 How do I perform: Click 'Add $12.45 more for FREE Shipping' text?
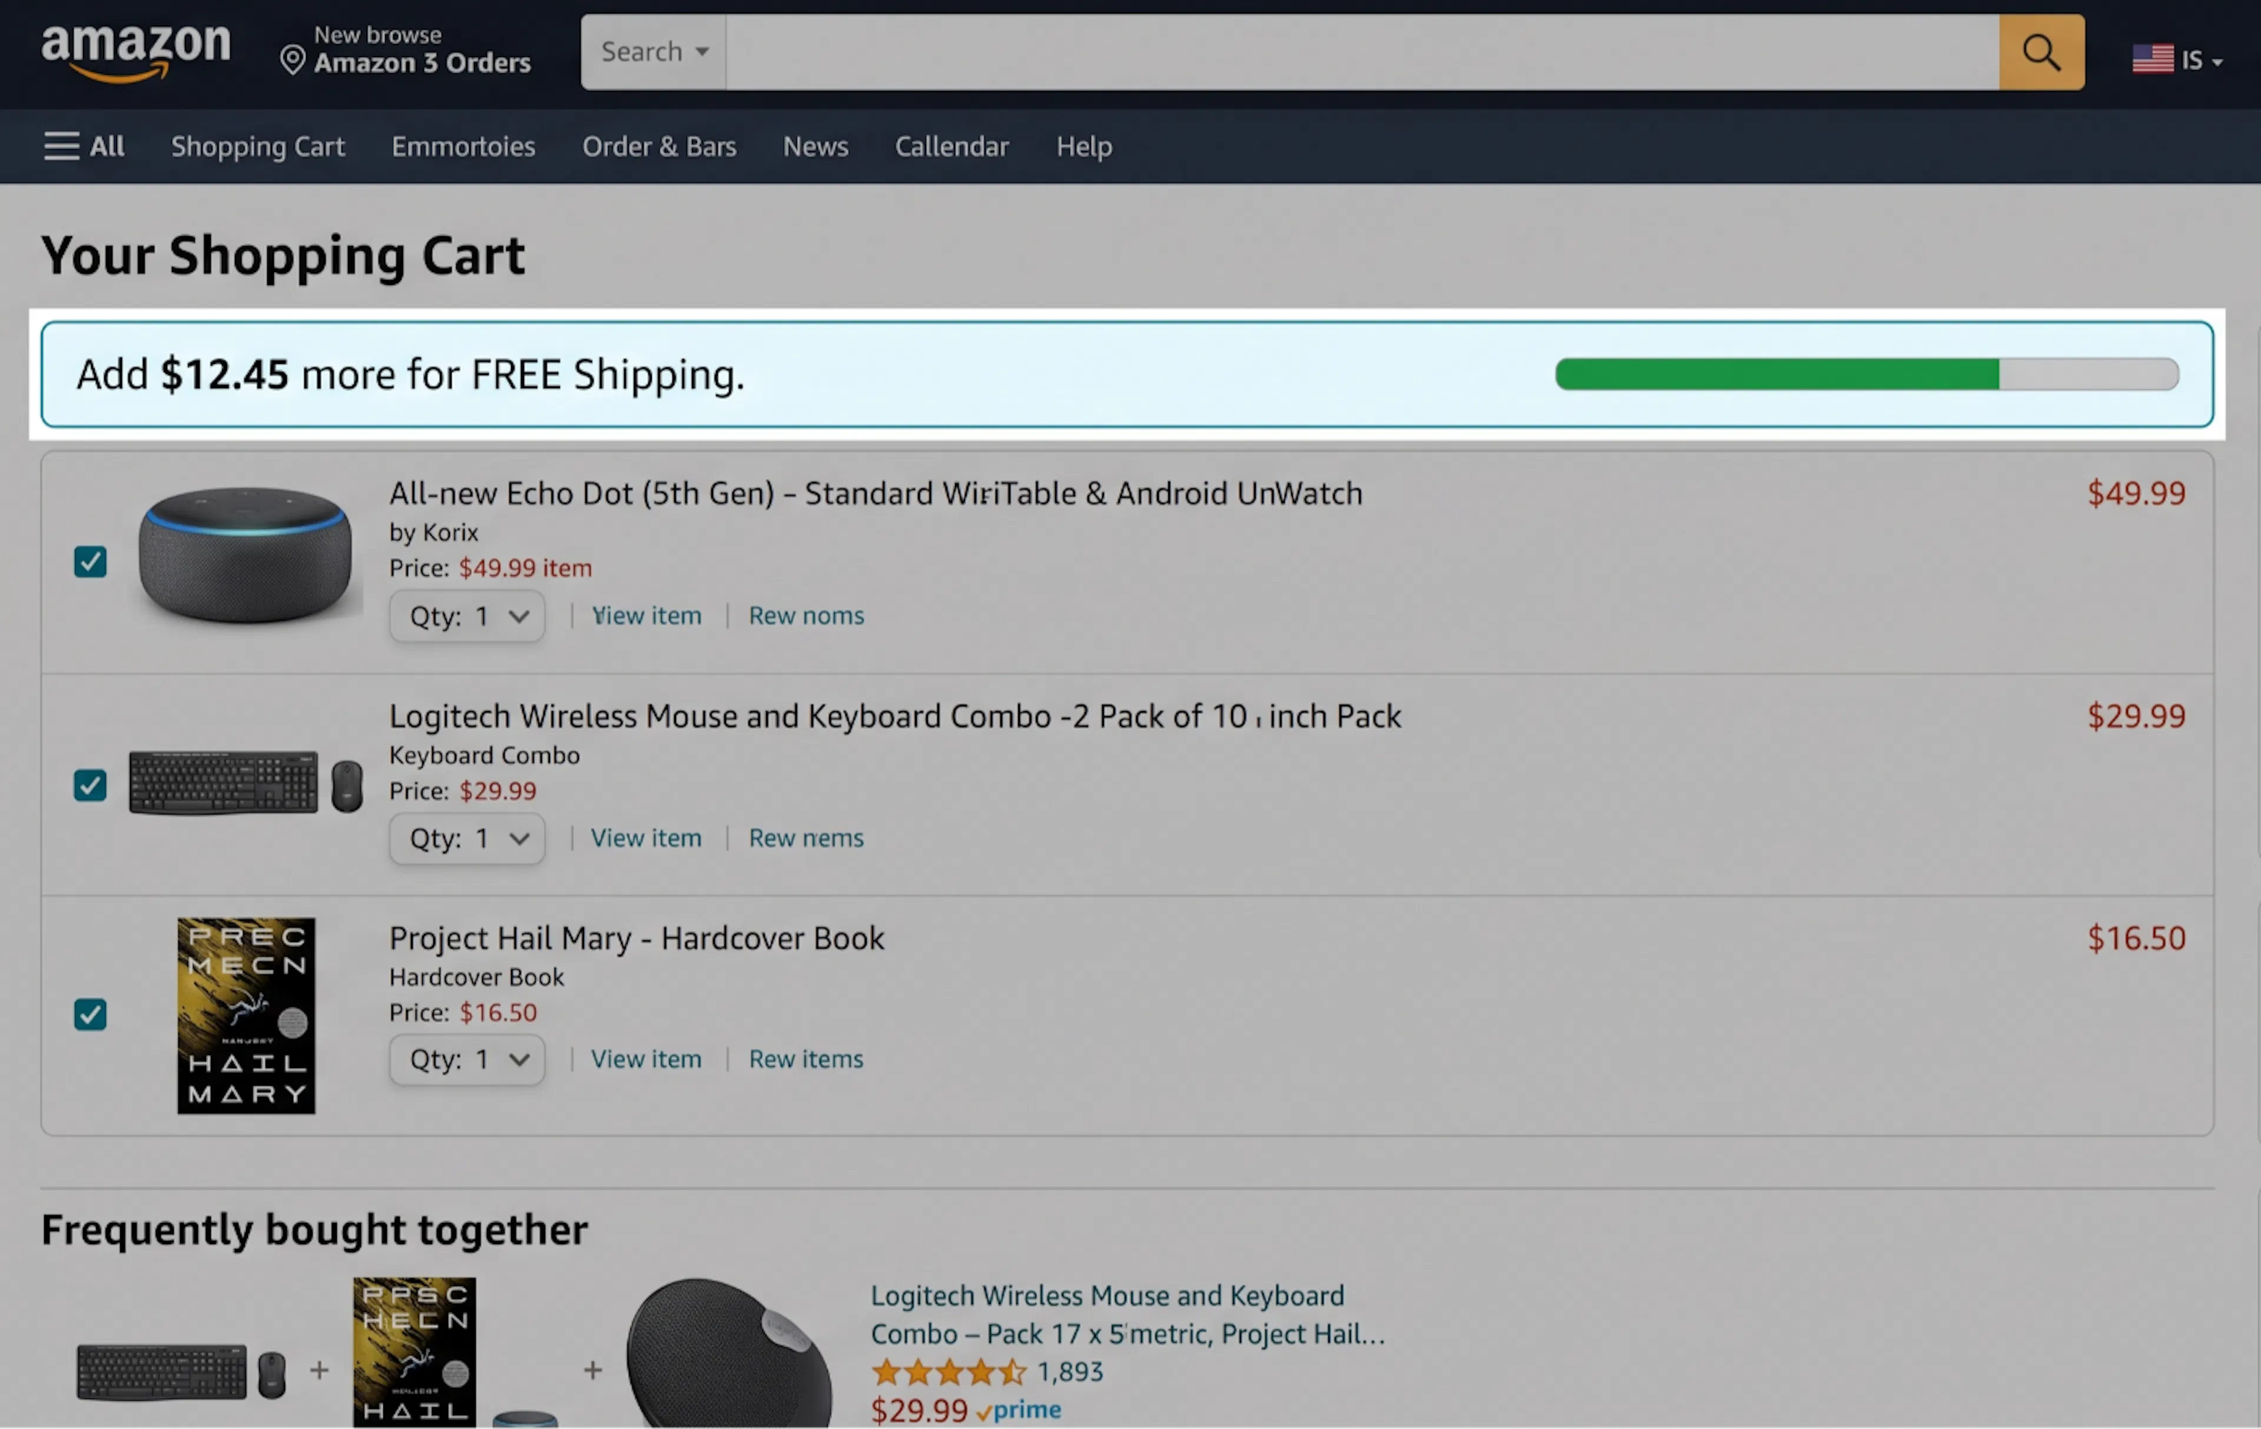[410, 374]
